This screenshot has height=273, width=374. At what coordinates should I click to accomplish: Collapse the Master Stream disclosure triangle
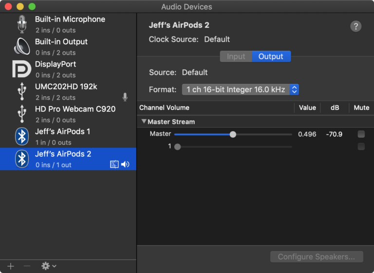point(144,121)
